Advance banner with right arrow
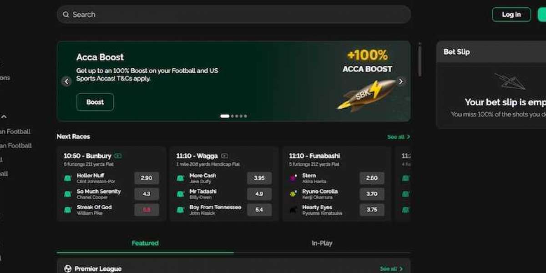The height and width of the screenshot is (273, 546). point(400,81)
